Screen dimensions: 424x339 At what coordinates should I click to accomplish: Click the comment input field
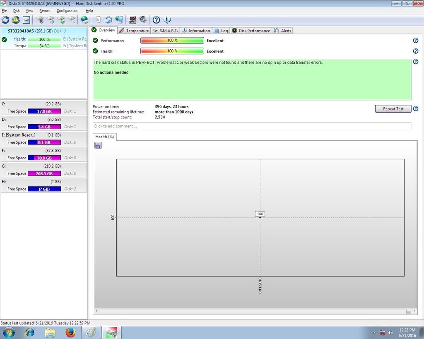coord(252,126)
